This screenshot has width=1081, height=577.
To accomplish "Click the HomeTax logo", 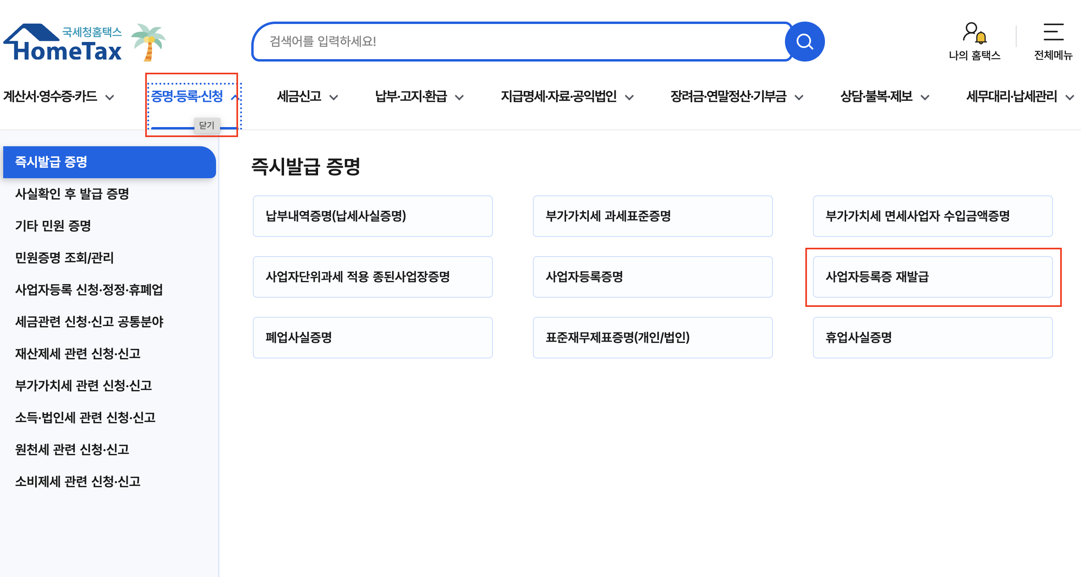I will (63, 43).
